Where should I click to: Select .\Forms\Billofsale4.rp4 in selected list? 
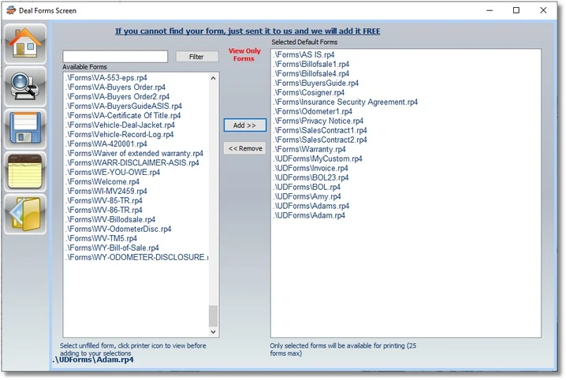(311, 73)
